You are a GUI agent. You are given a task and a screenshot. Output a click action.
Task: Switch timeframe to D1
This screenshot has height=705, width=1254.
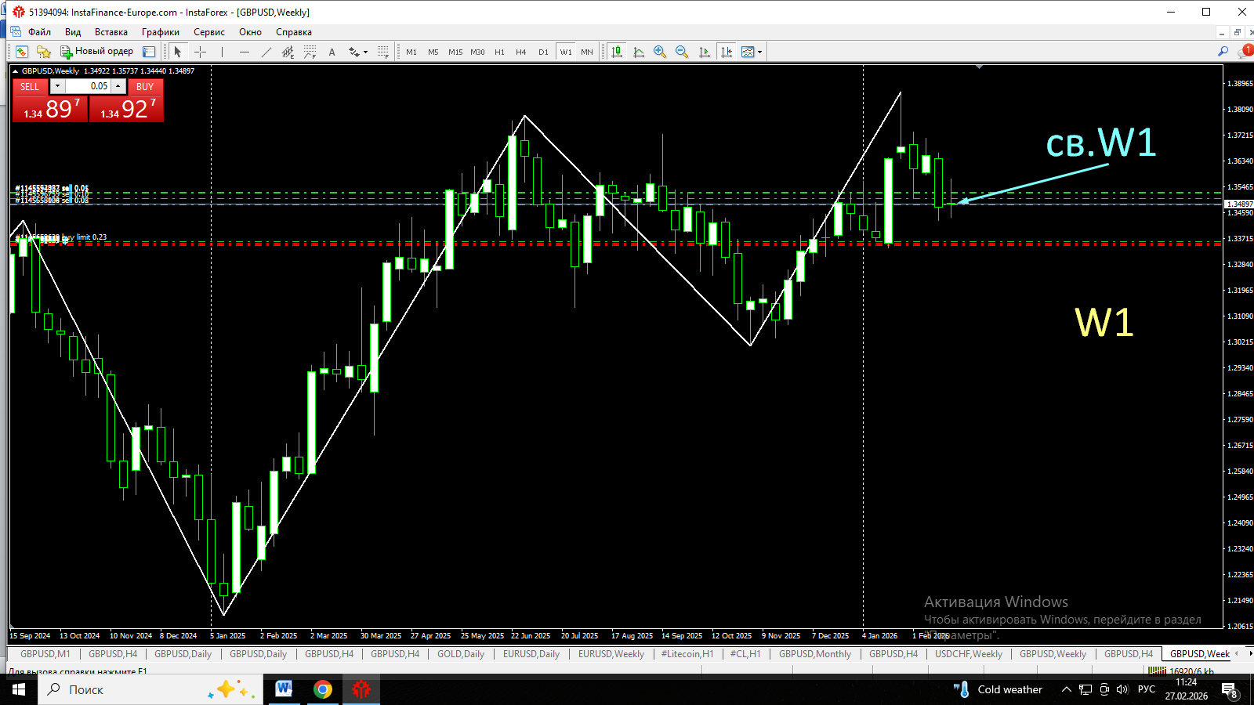coord(543,52)
